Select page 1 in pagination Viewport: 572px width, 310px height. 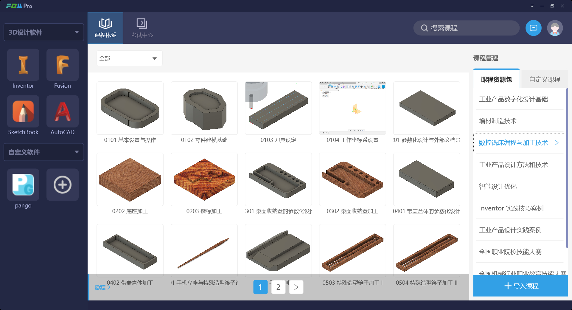pyautogui.click(x=260, y=287)
